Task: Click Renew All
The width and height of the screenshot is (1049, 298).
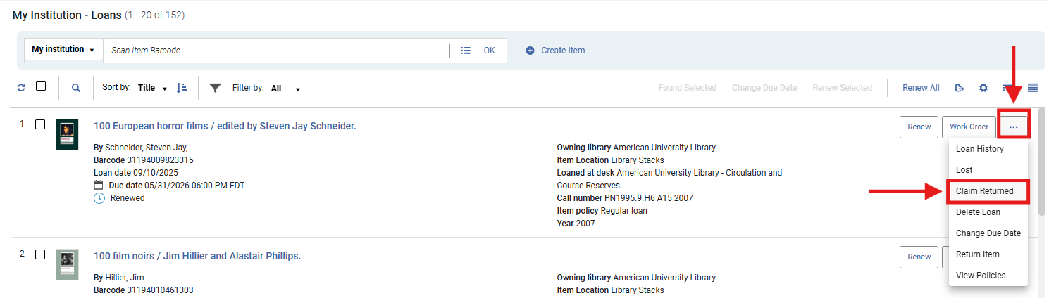Action: pyautogui.click(x=921, y=88)
